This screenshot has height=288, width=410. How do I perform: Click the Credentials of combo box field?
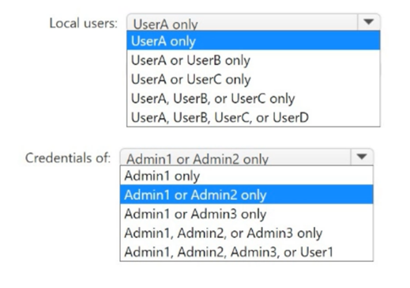235,157
